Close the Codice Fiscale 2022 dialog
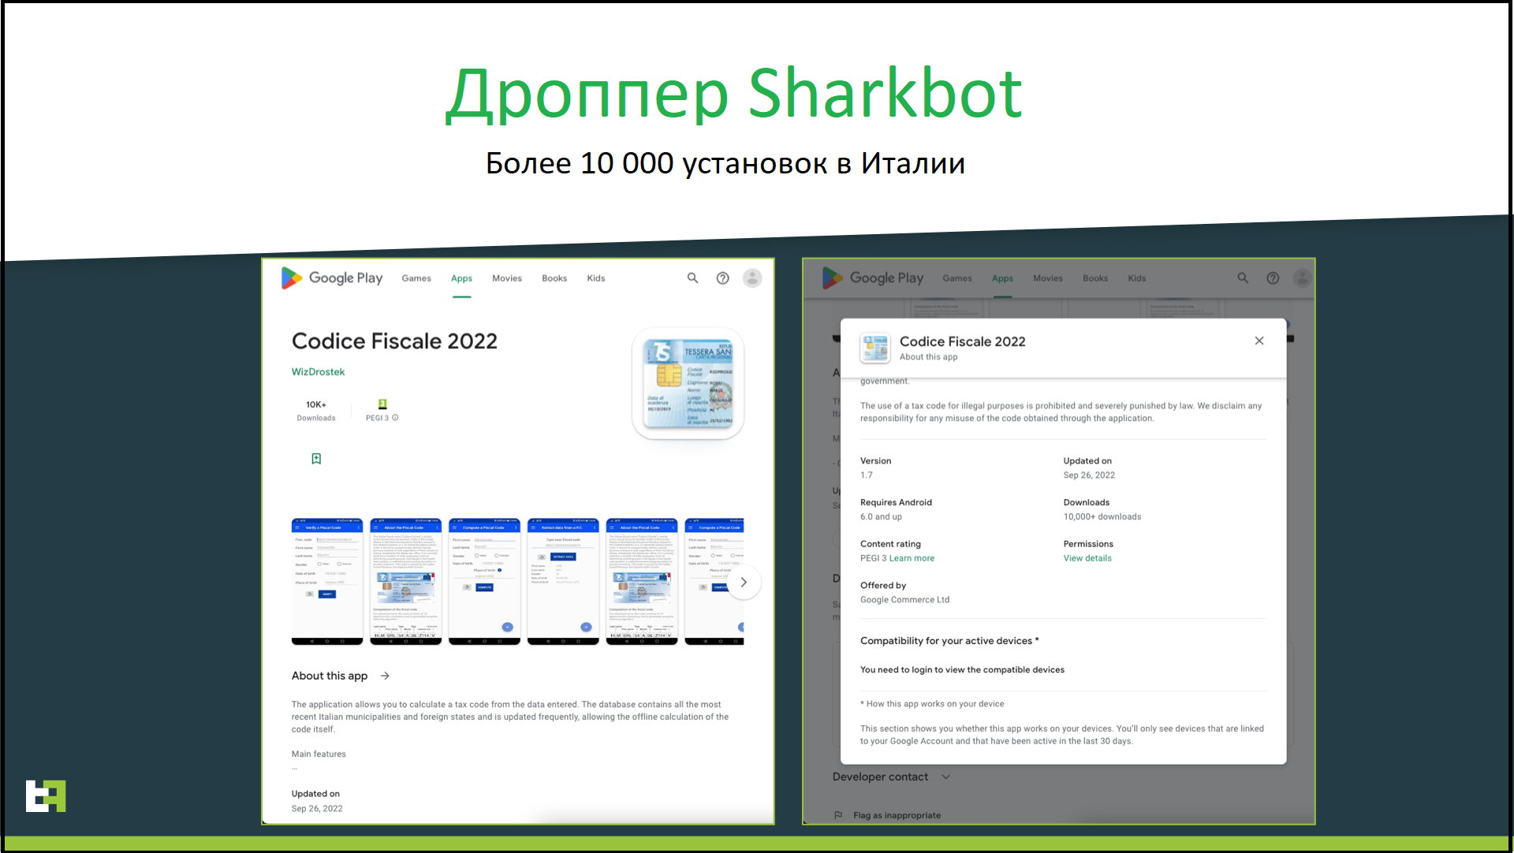Image resolution: width=1514 pixels, height=853 pixels. [1259, 341]
